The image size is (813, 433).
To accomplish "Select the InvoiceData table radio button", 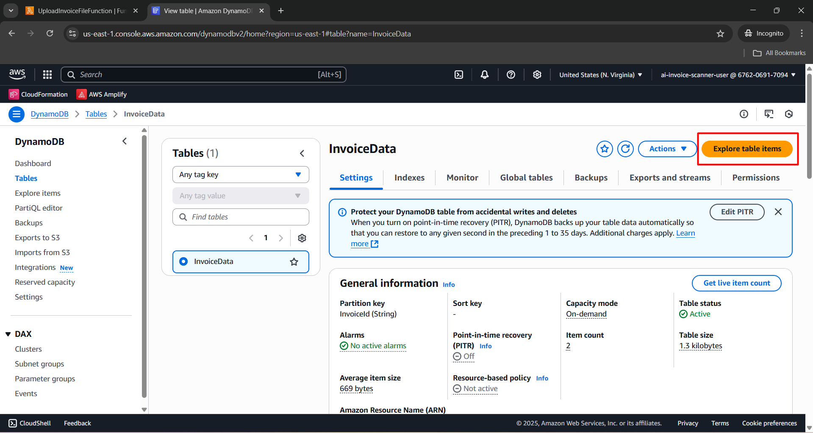I will pos(183,261).
